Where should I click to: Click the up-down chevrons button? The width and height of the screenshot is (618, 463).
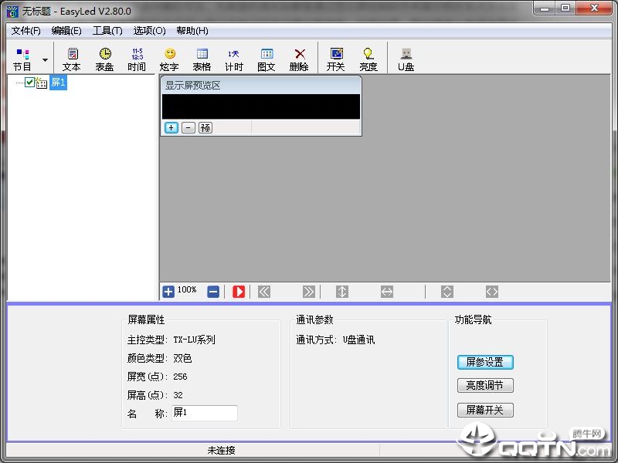447,292
